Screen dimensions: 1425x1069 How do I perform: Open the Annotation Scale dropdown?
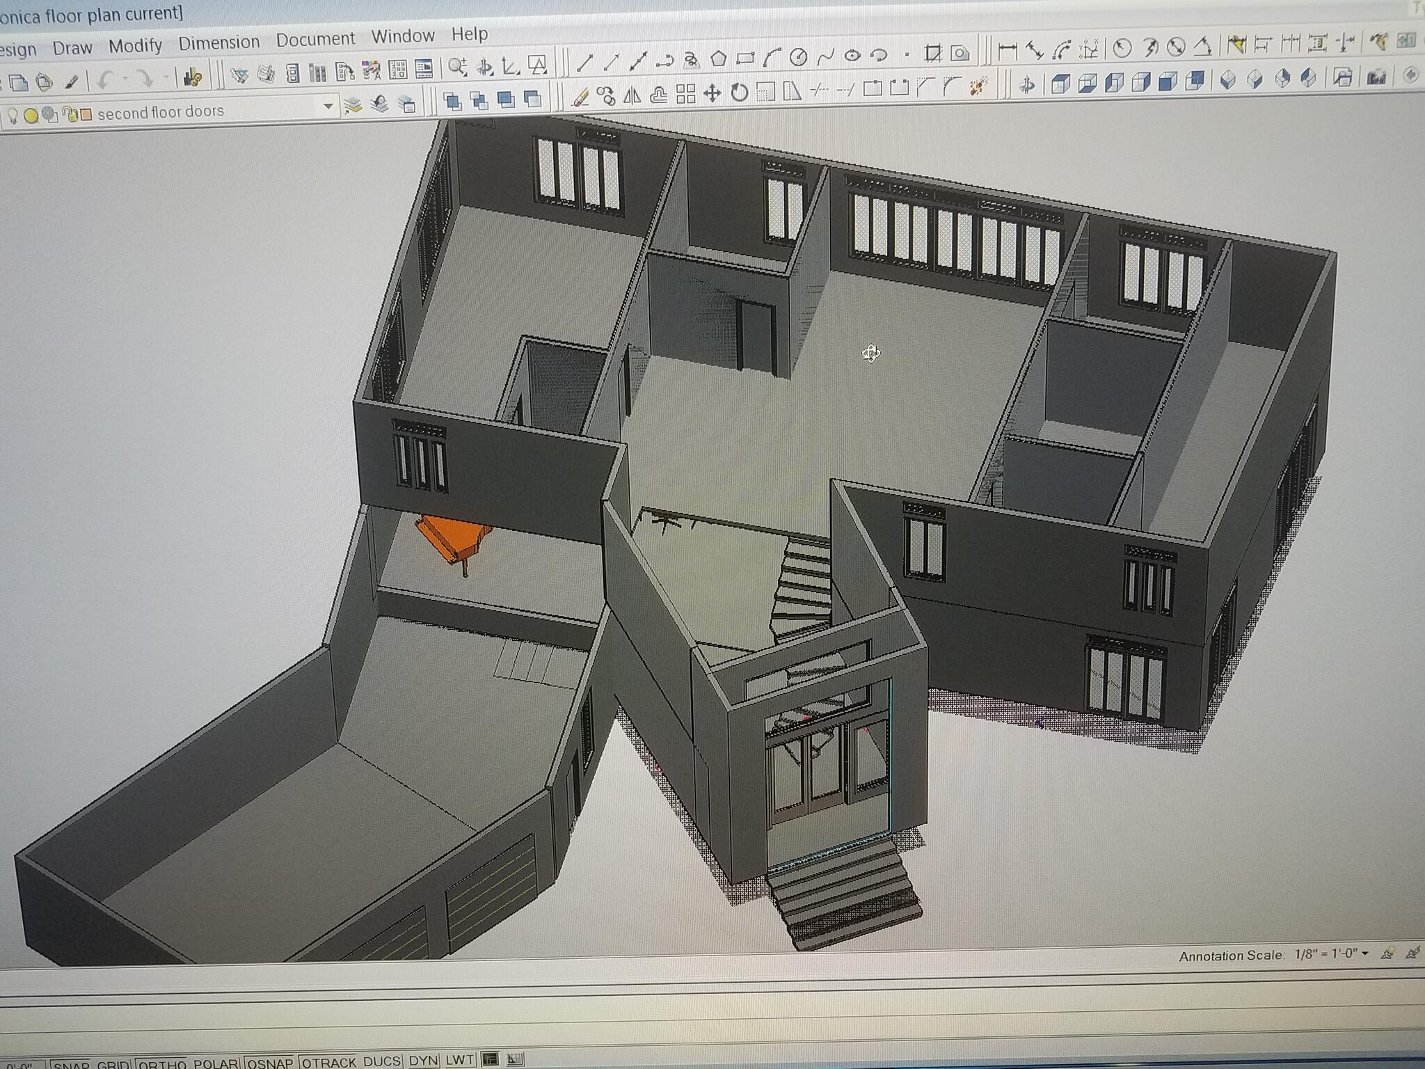pos(1364,953)
